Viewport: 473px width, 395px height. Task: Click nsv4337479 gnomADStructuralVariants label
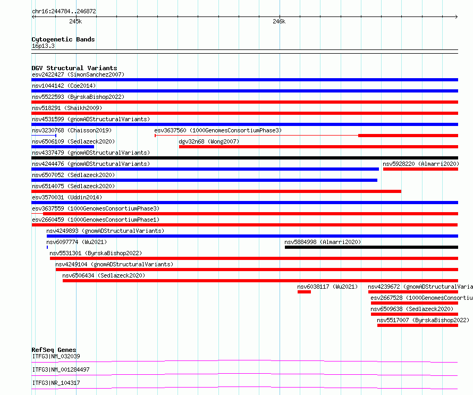pos(91,153)
